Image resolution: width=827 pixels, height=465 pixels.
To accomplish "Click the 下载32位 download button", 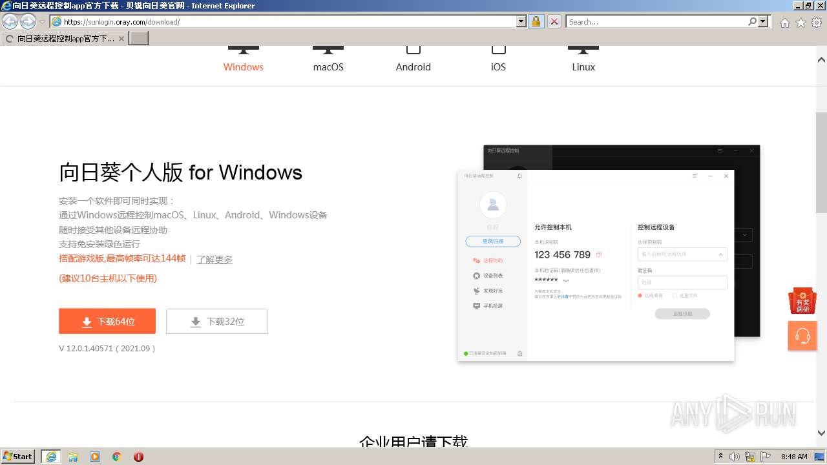I will click(217, 321).
